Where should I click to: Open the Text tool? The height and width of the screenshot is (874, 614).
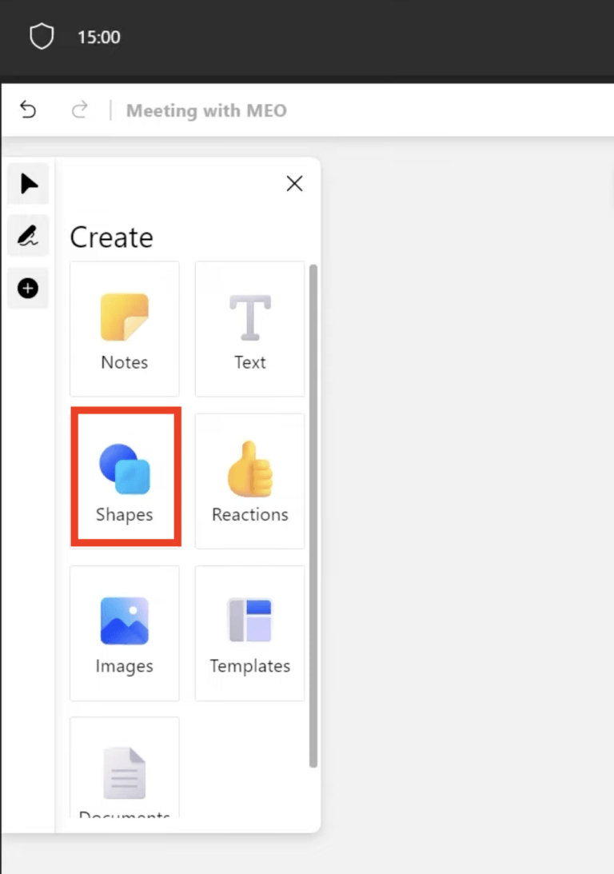click(249, 328)
